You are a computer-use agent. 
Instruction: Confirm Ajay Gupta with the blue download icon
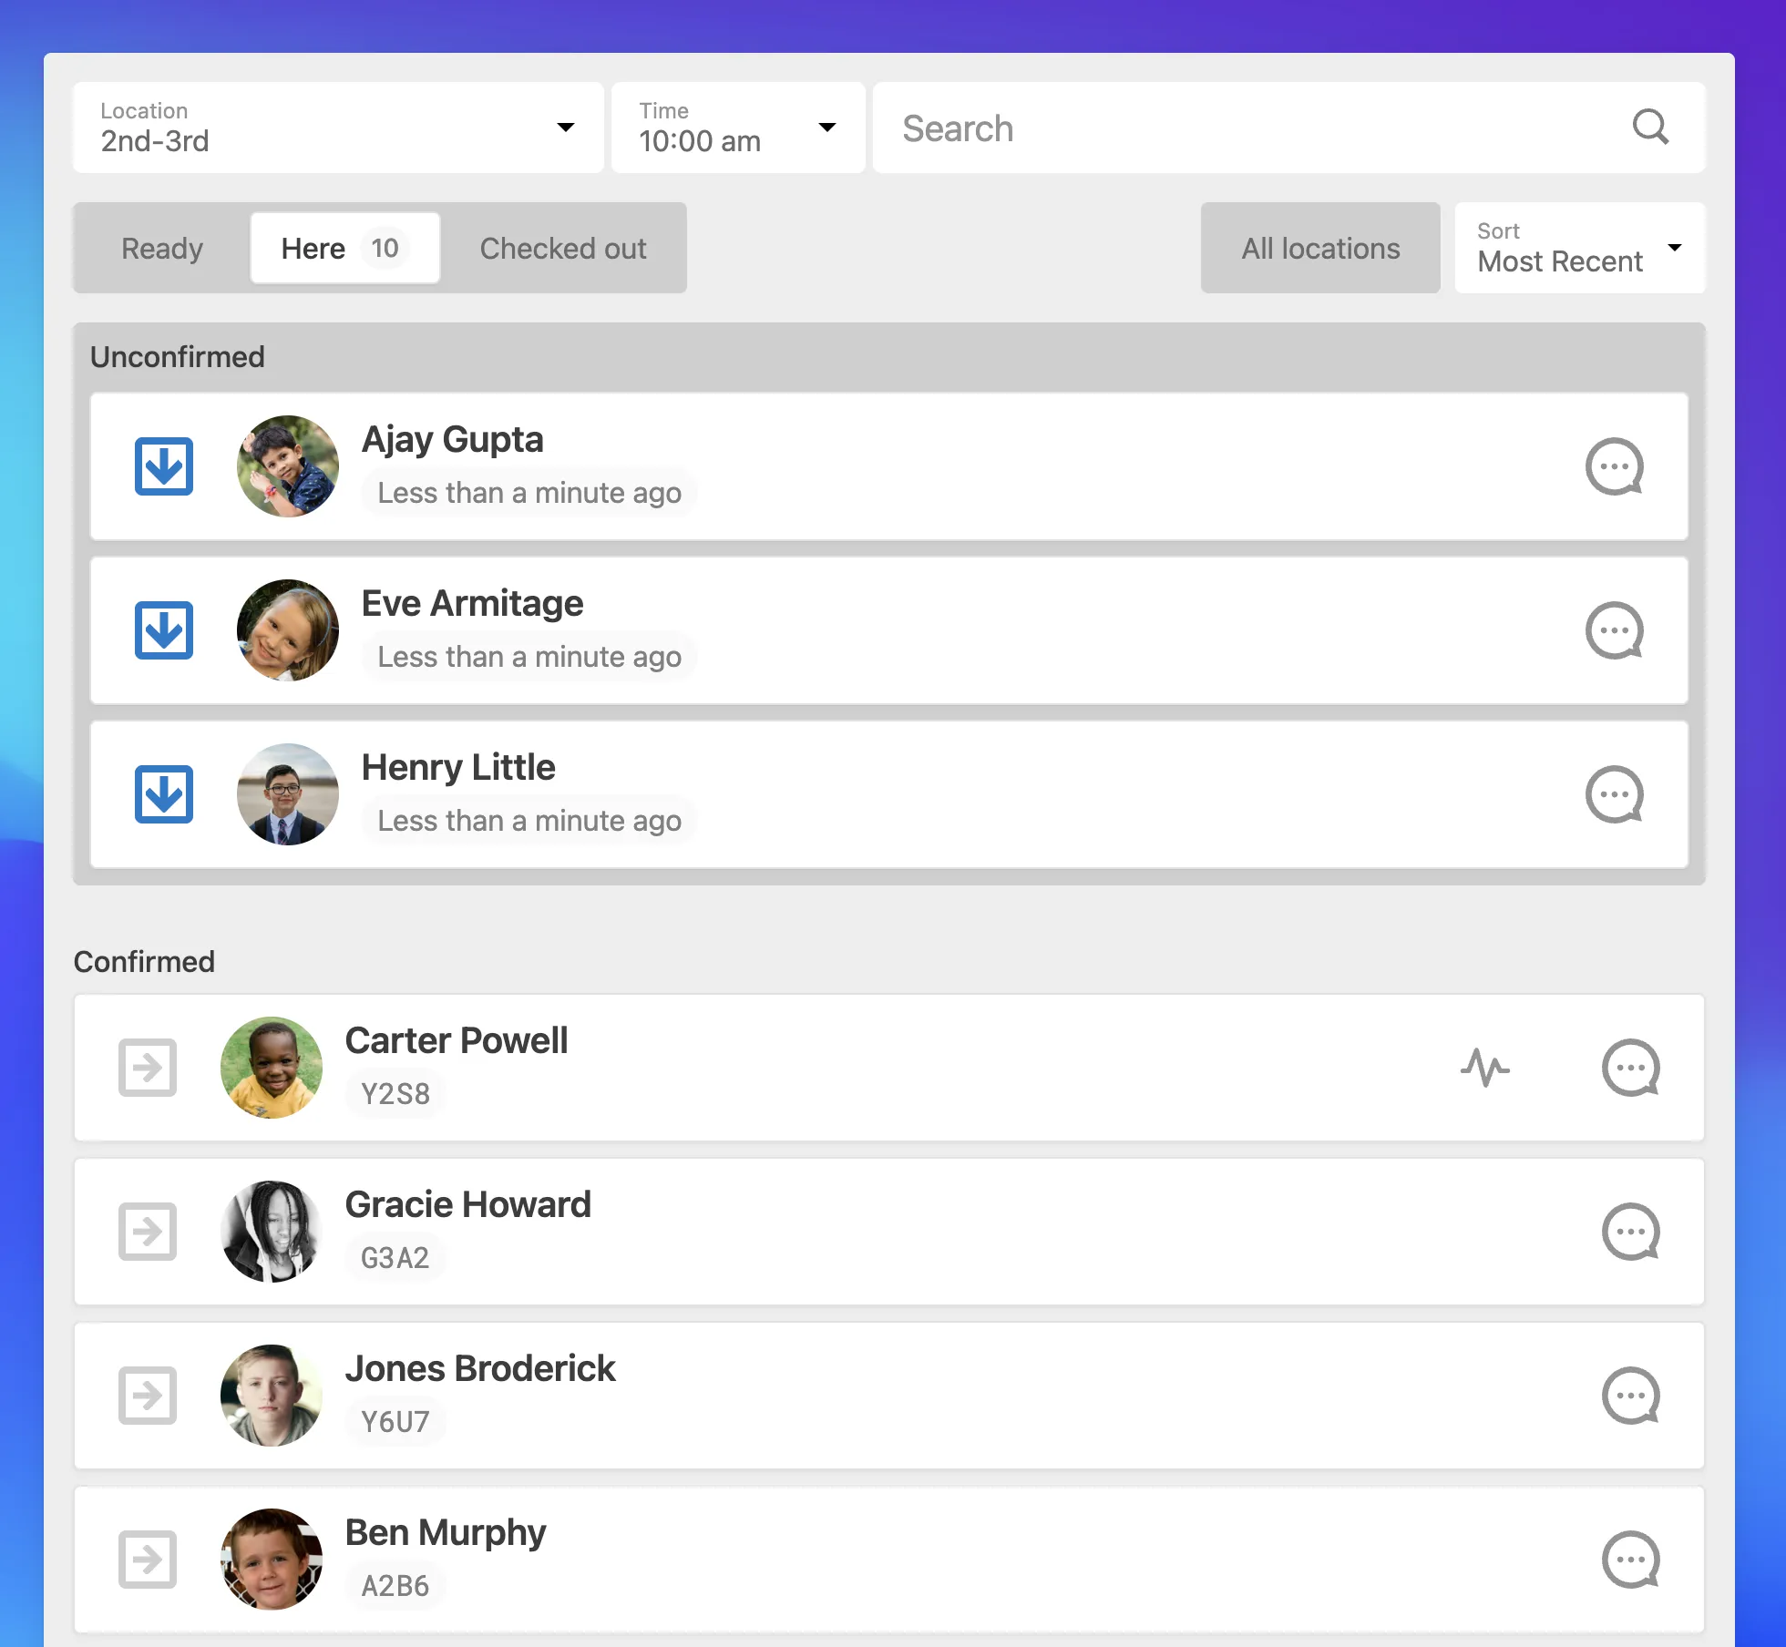pos(164,466)
